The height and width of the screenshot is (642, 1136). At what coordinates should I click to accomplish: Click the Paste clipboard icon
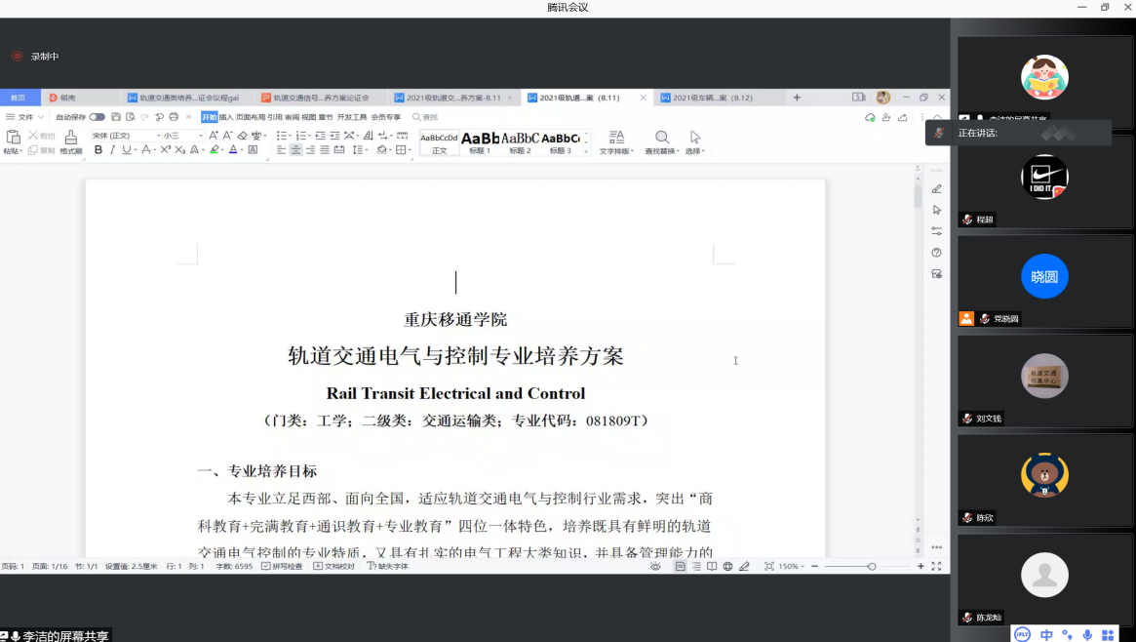pyautogui.click(x=13, y=138)
